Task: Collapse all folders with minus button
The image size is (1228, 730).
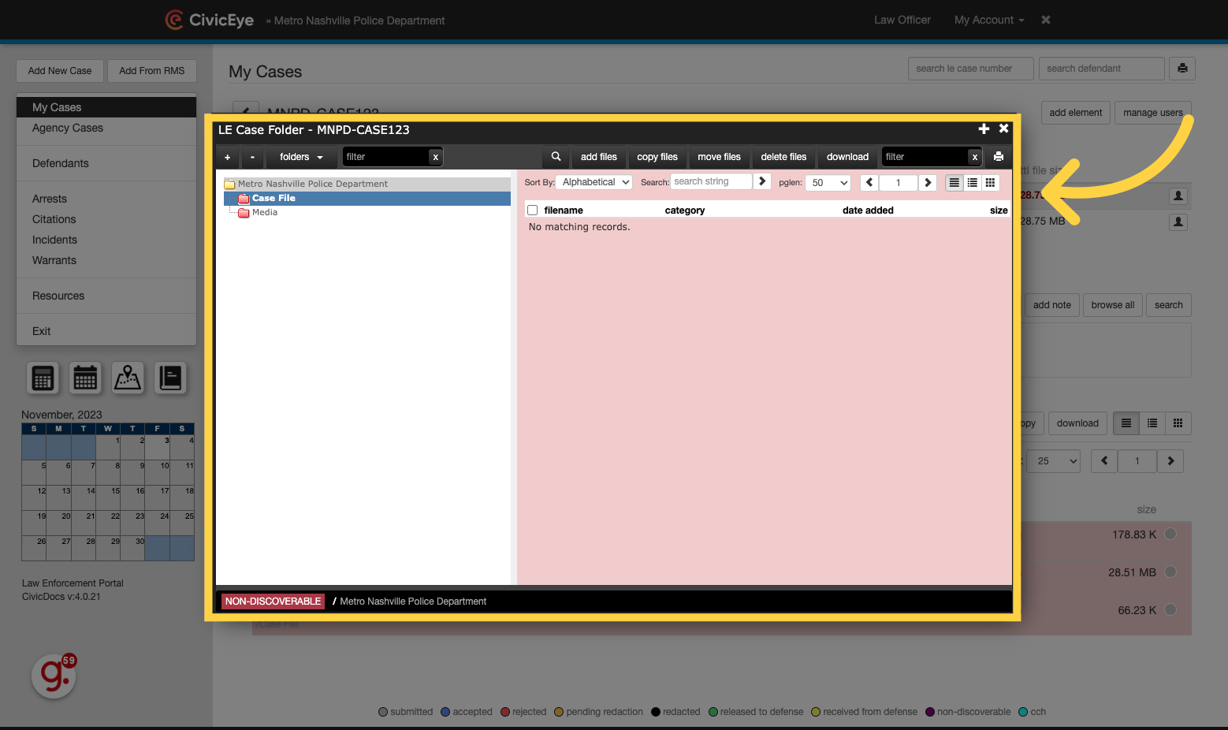Action: (252, 157)
